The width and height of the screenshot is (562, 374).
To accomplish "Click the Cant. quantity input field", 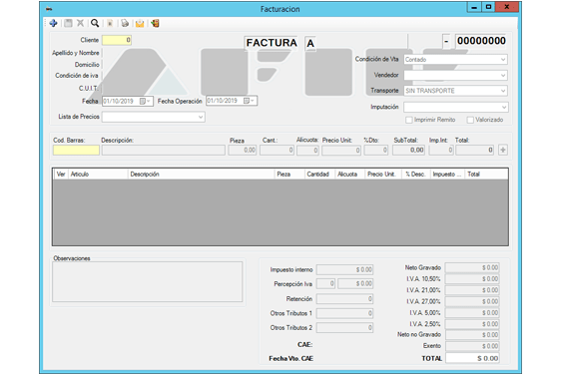I will (278, 151).
